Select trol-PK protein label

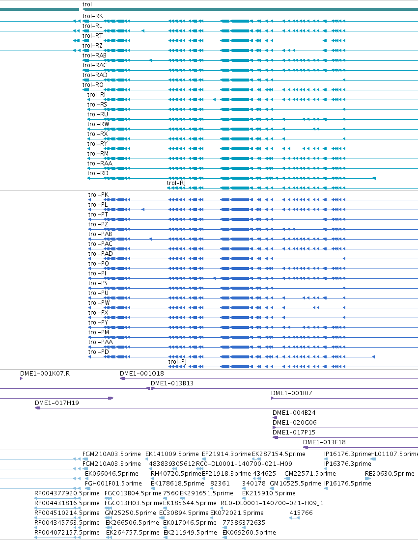[x=99, y=195]
